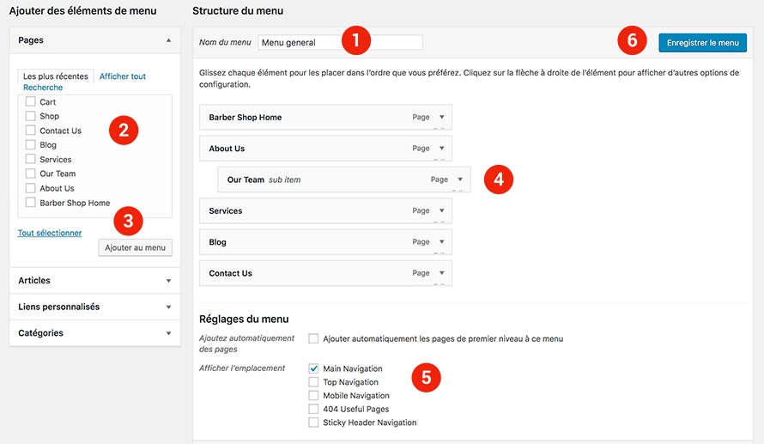The height and width of the screenshot is (444, 764).
Task: Expand Services menu item options
Action: pyautogui.click(x=442, y=210)
